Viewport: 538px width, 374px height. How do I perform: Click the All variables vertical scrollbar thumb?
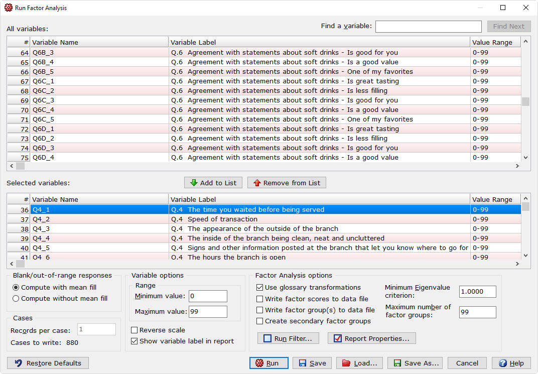tap(525, 101)
